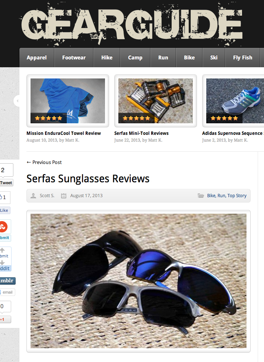The image size is (264, 362).
Task: Go to the Previous Post link
Action: pyautogui.click(x=44, y=162)
